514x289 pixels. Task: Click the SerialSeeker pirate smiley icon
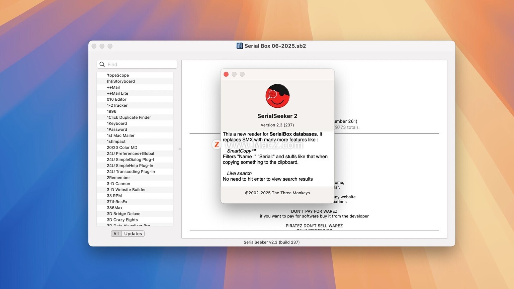tap(277, 96)
